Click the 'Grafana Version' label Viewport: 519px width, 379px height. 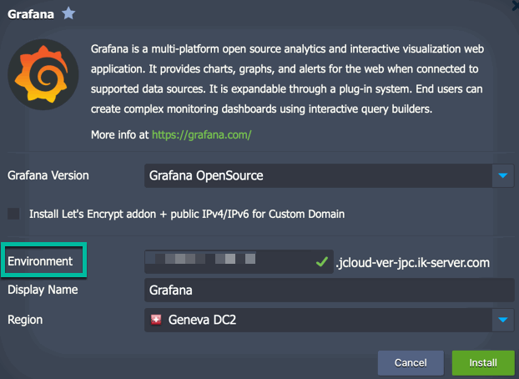click(x=48, y=175)
